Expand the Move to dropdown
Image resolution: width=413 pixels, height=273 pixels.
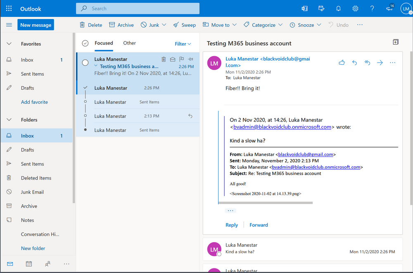220,25
